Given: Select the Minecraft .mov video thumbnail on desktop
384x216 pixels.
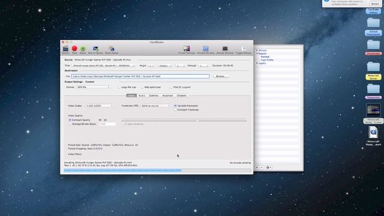Looking at the screenshot, I should tap(373, 110).
